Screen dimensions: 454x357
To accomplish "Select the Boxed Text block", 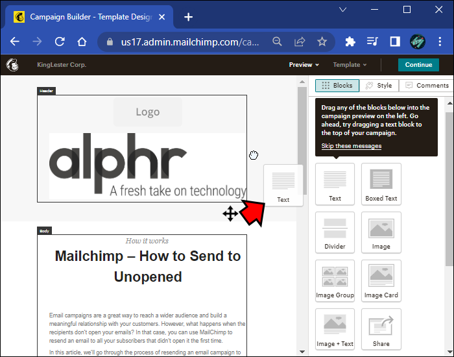I will (x=381, y=184).
